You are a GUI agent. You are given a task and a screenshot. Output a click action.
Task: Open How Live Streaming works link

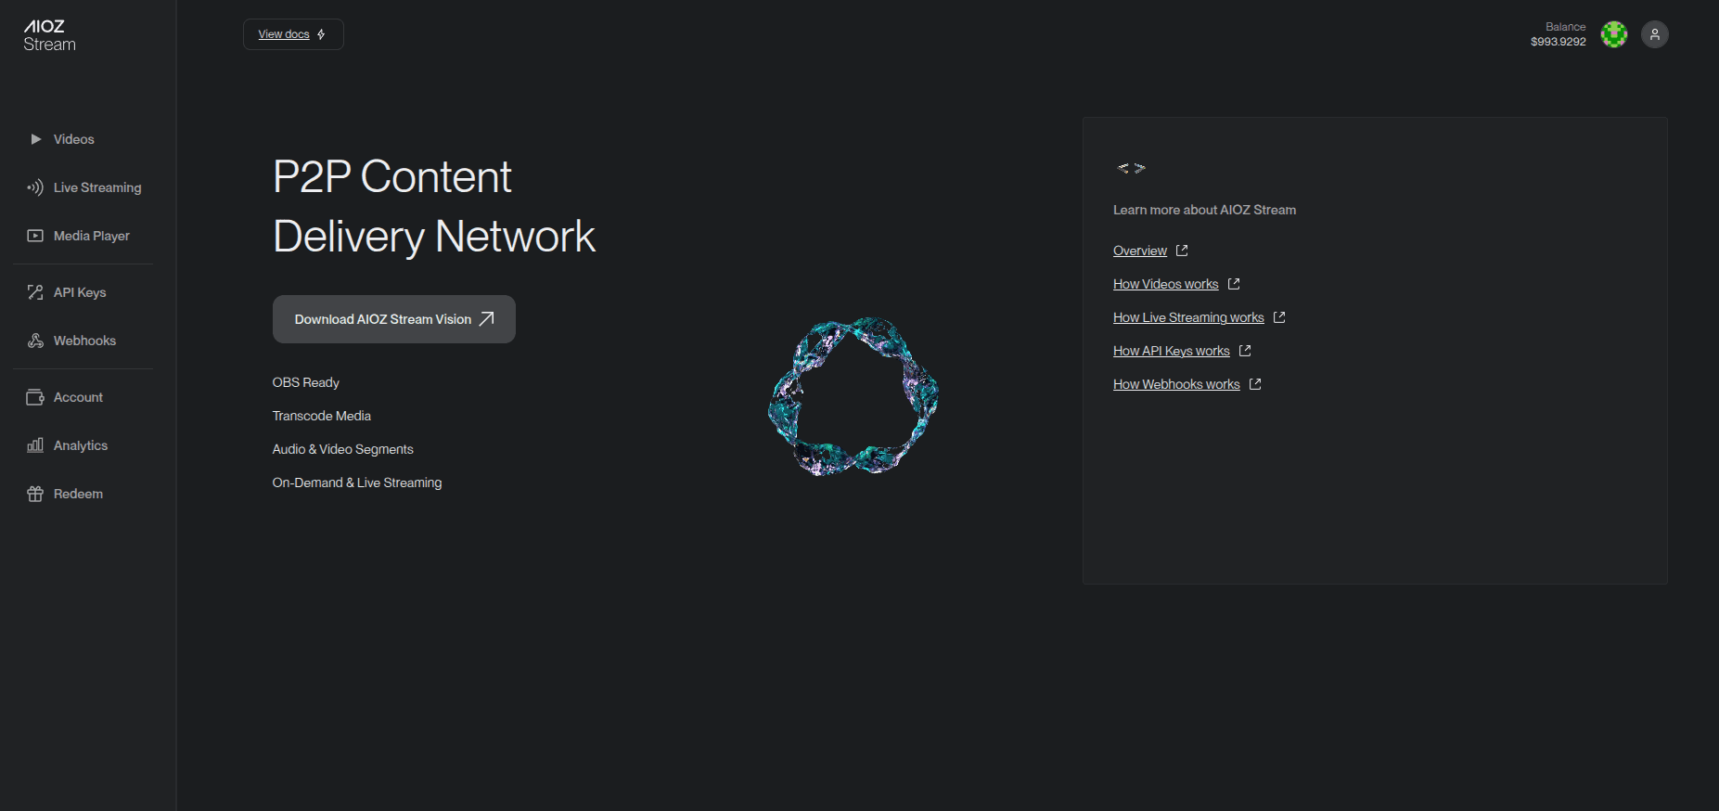click(x=1188, y=317)
